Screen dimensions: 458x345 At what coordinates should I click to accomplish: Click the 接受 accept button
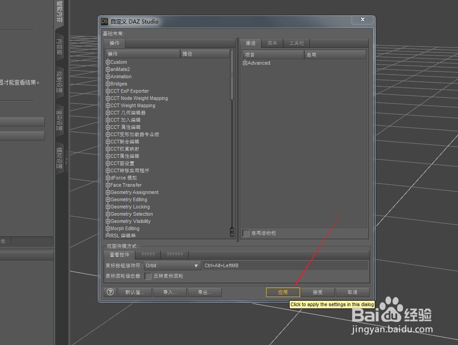tap(318, 292)
